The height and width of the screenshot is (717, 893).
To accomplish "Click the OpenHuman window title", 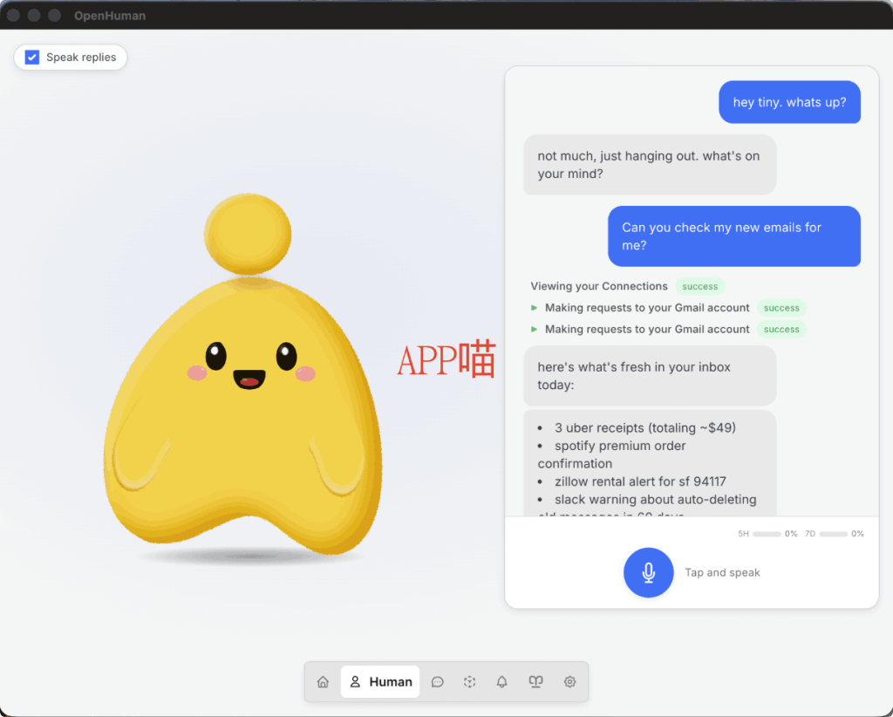I will point(110,16).
